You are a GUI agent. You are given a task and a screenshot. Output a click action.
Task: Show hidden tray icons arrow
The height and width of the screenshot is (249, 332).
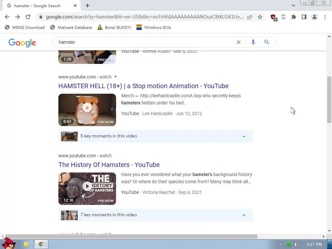point(281,244)
